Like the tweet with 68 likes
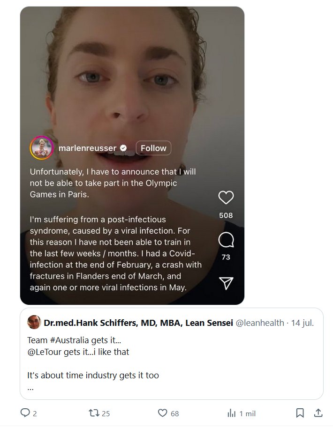333x427 pixels. (x=163, y=413)
